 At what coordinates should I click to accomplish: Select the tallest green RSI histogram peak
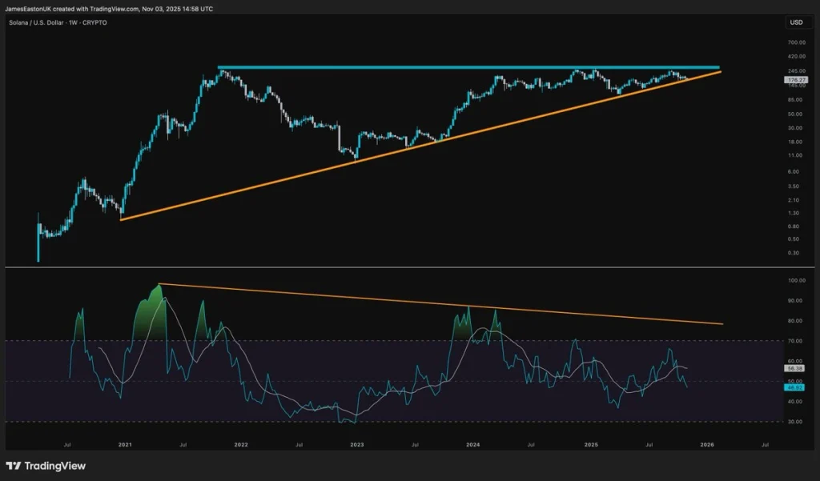[x=157, y=288]
